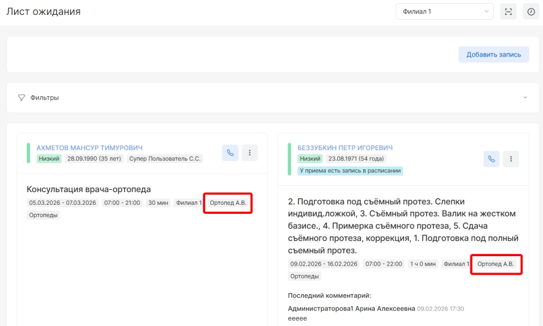Call patient Беззубкин with phone icon
543x326 pixels.
coord(492,159)
